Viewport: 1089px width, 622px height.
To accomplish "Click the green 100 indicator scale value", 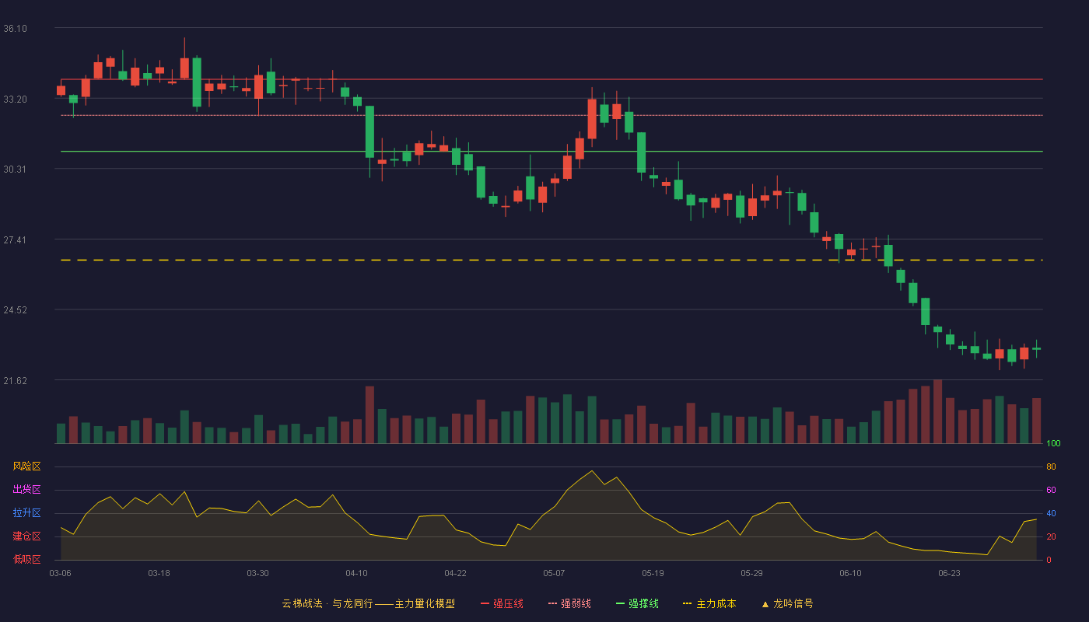I will (1053, 444).
